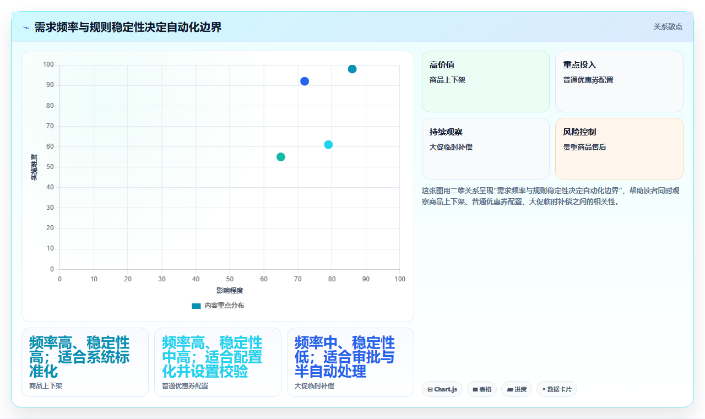The width and height of the screenshot is (705, 419).
Task: Click 商品上下架 caption under first summary
Action: click(x=46, y=386)
